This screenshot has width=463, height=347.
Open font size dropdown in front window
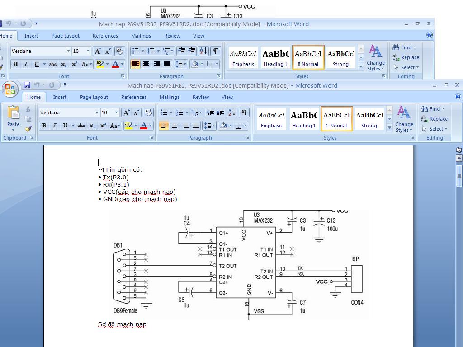coord(116,113)
